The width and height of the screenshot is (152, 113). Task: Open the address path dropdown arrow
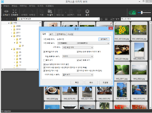(x=98, y=19)
